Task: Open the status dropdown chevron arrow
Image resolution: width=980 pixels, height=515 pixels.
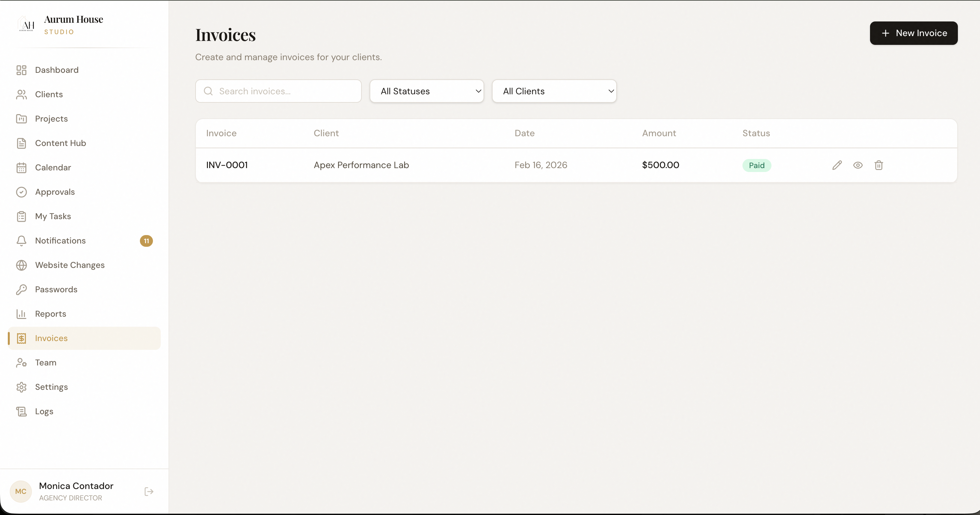Action: [478, 91]
